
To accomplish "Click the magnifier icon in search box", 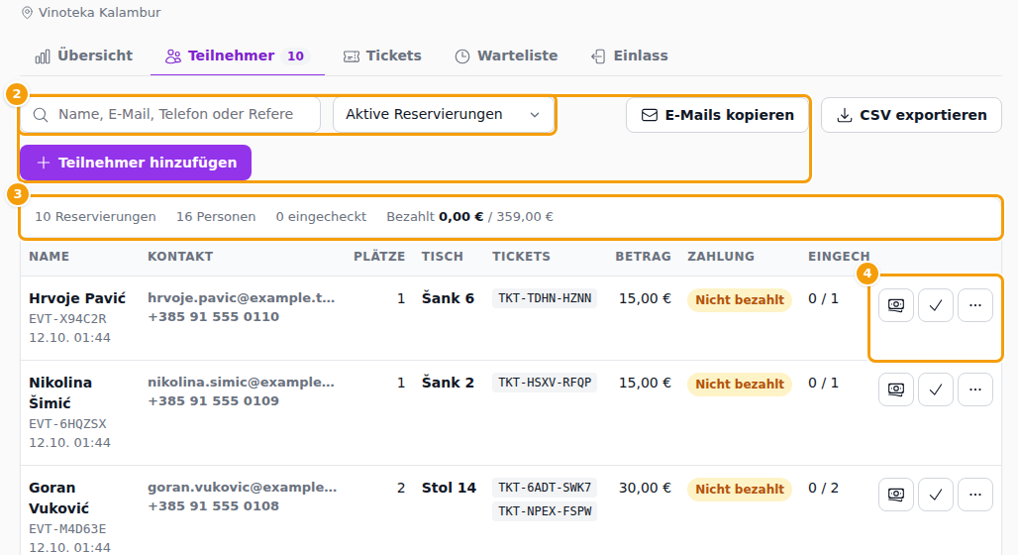I will pyautogui.click(x=41, y=115).
